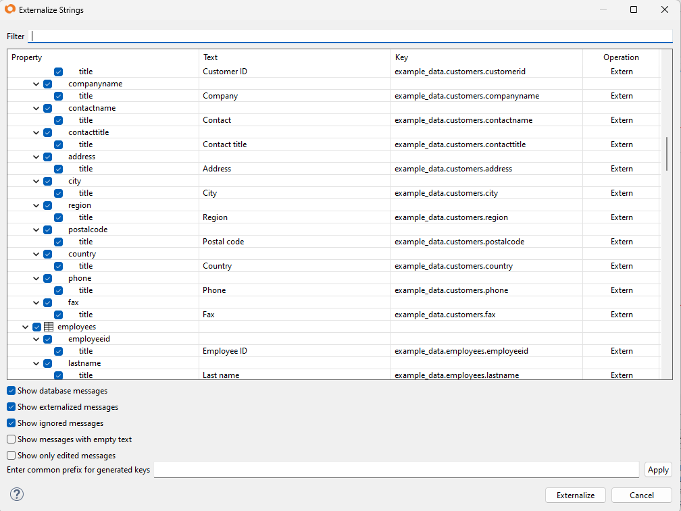
Task: Click the Operation column header
Action: (x=621, y=57)
